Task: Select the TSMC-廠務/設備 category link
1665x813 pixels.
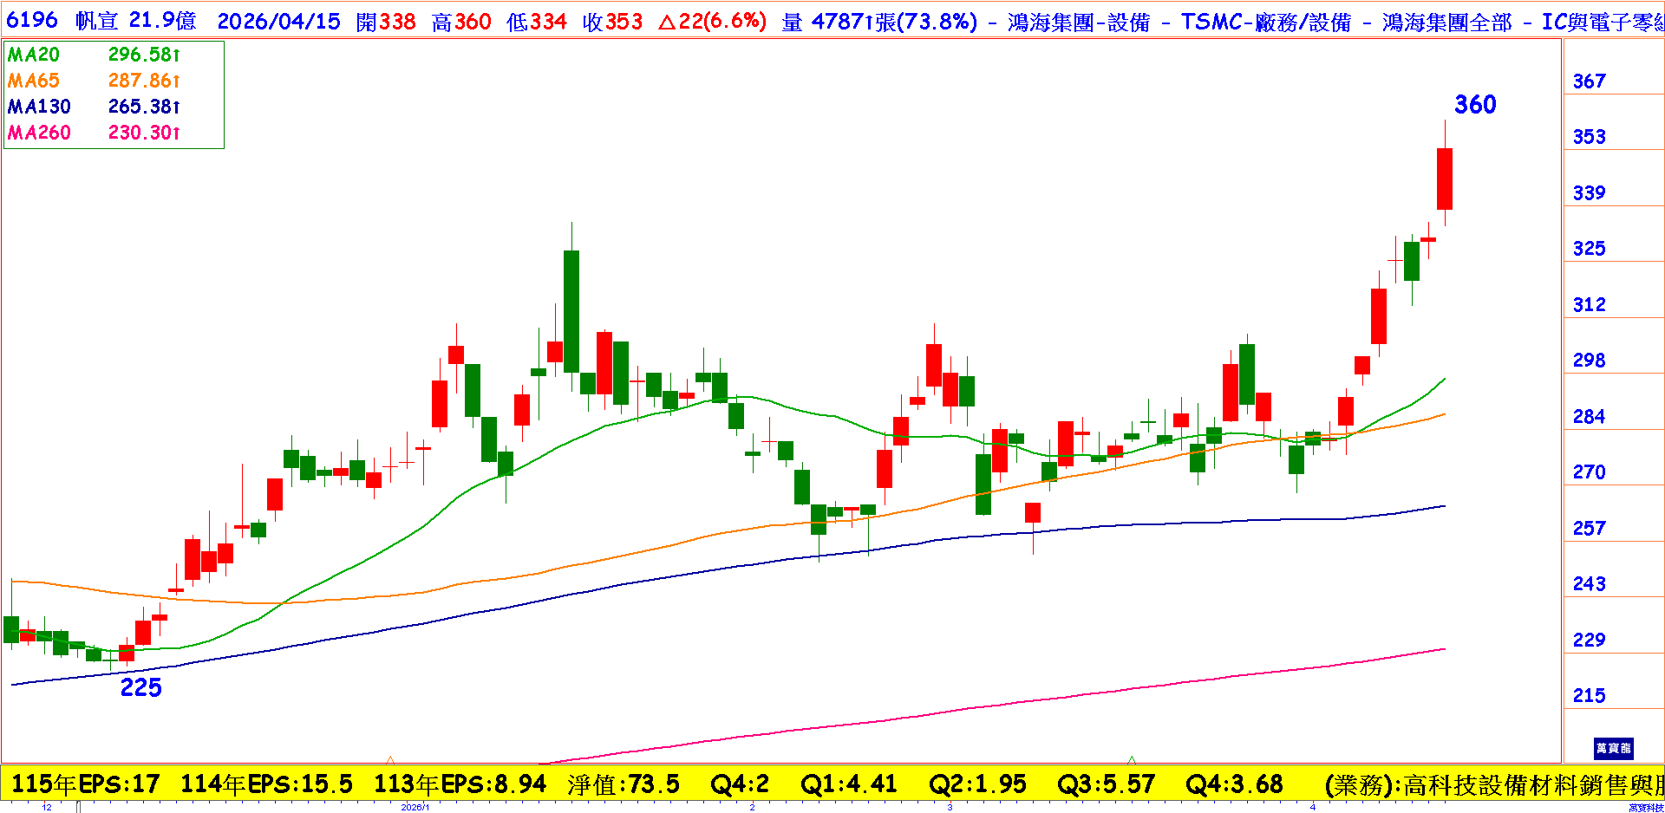Action: pyautogui.click(x=1265, y=23)
